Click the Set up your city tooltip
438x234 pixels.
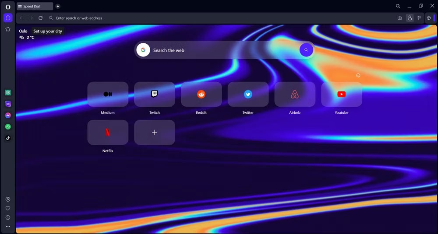tap(47, 31)
